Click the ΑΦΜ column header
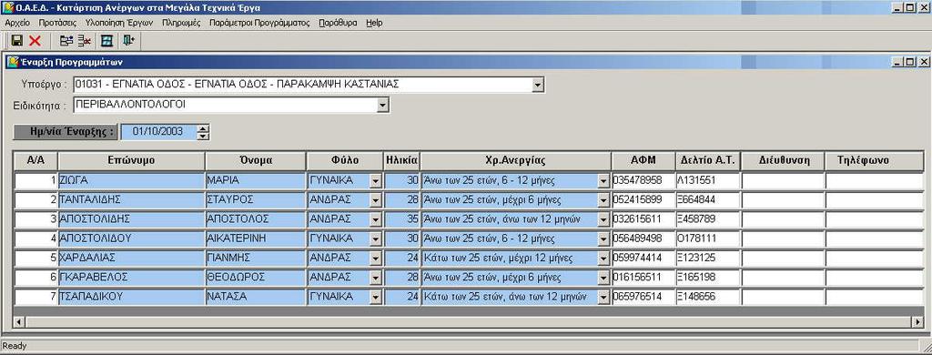 coord(643,160)
